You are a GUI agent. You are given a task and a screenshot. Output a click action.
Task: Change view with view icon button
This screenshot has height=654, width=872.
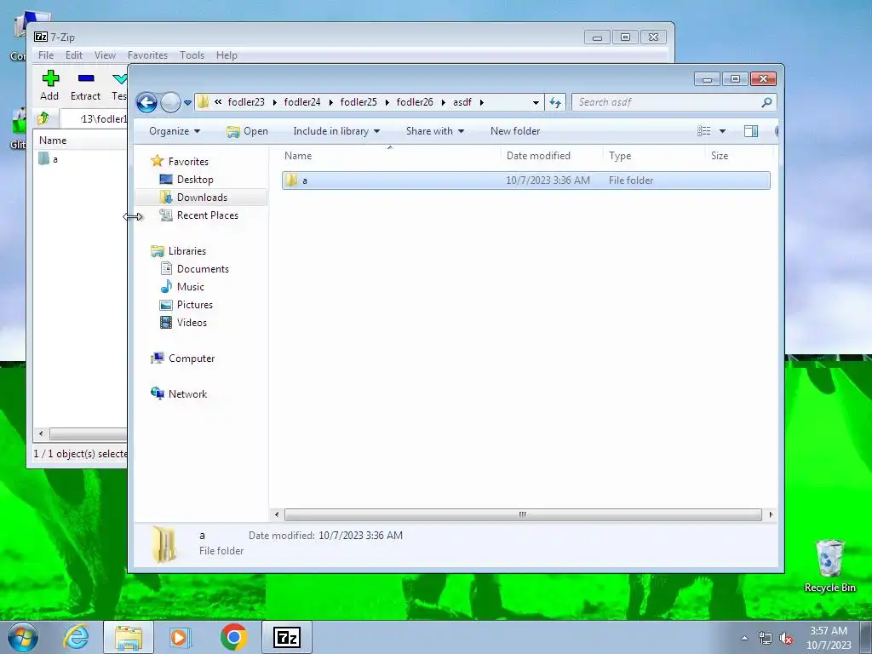(704, 131)
